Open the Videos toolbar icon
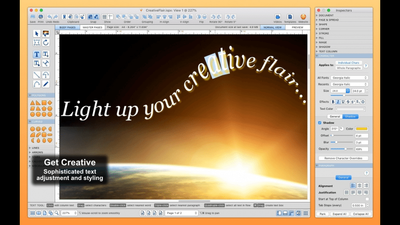 click(x=278, y=17)
